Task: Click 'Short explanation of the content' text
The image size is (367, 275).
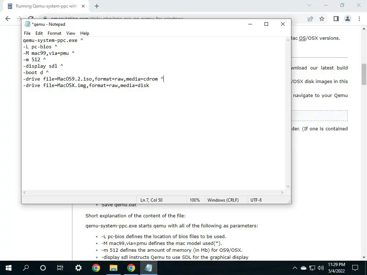Action: click(135, 216)
